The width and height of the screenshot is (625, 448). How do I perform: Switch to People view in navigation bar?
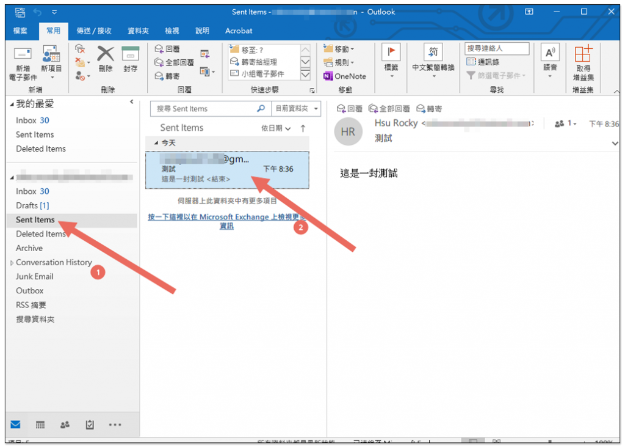[x=65, y=424]
